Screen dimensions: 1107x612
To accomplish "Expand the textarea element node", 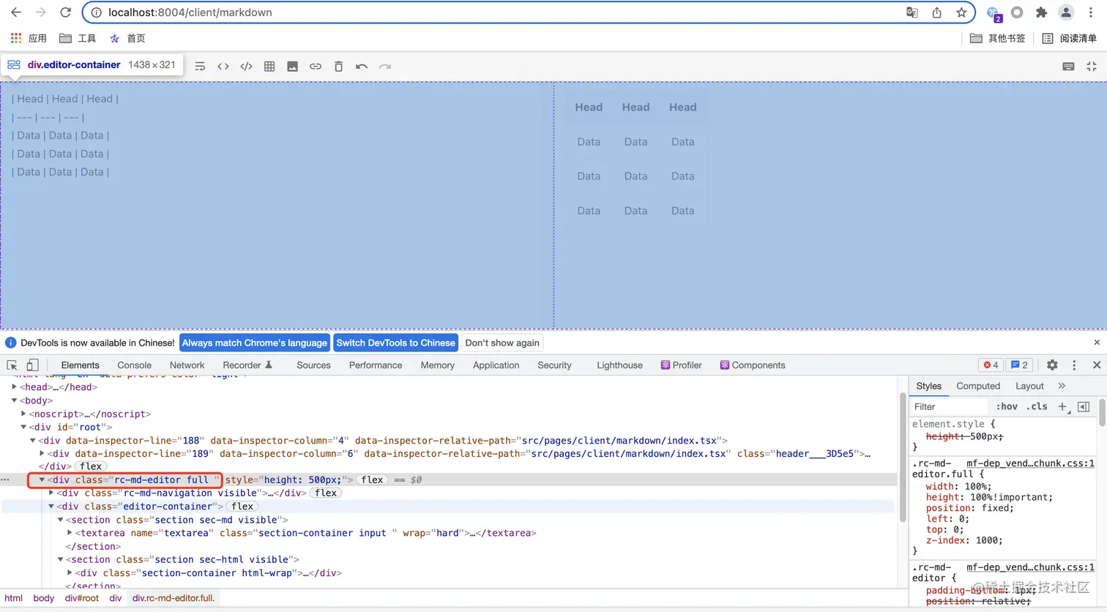I will (70, 533).
